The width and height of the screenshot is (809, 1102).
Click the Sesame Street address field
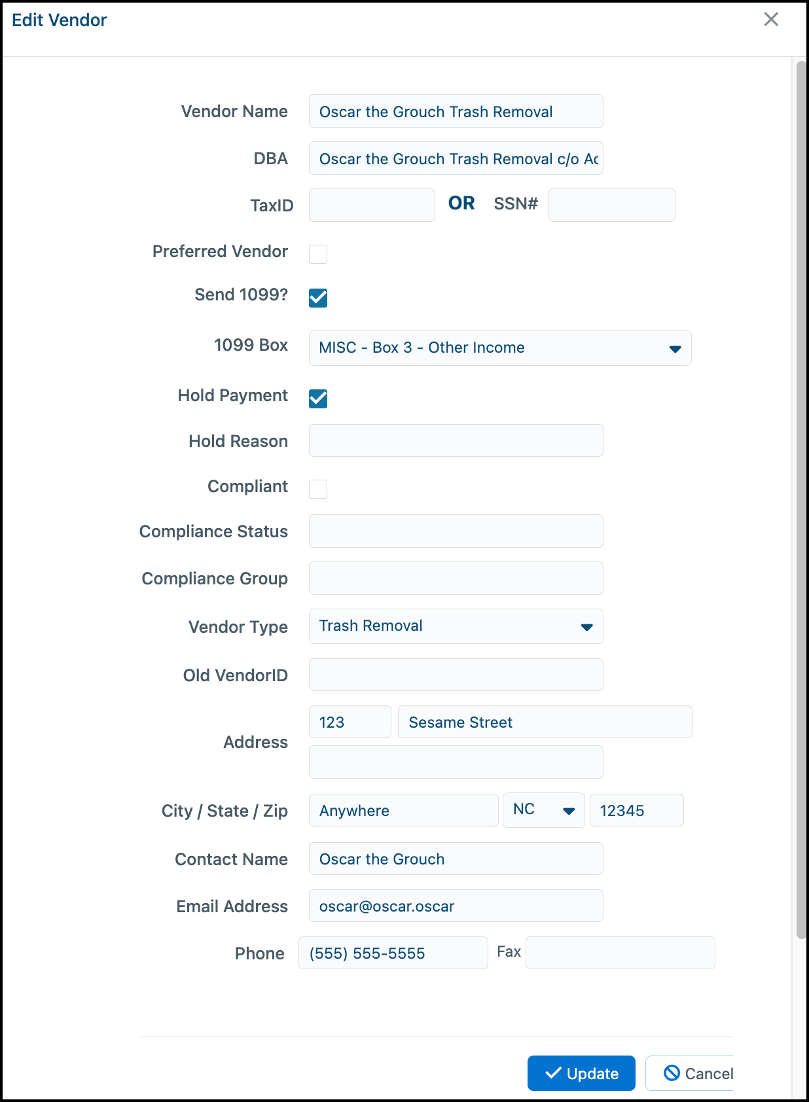click(545, 722)
